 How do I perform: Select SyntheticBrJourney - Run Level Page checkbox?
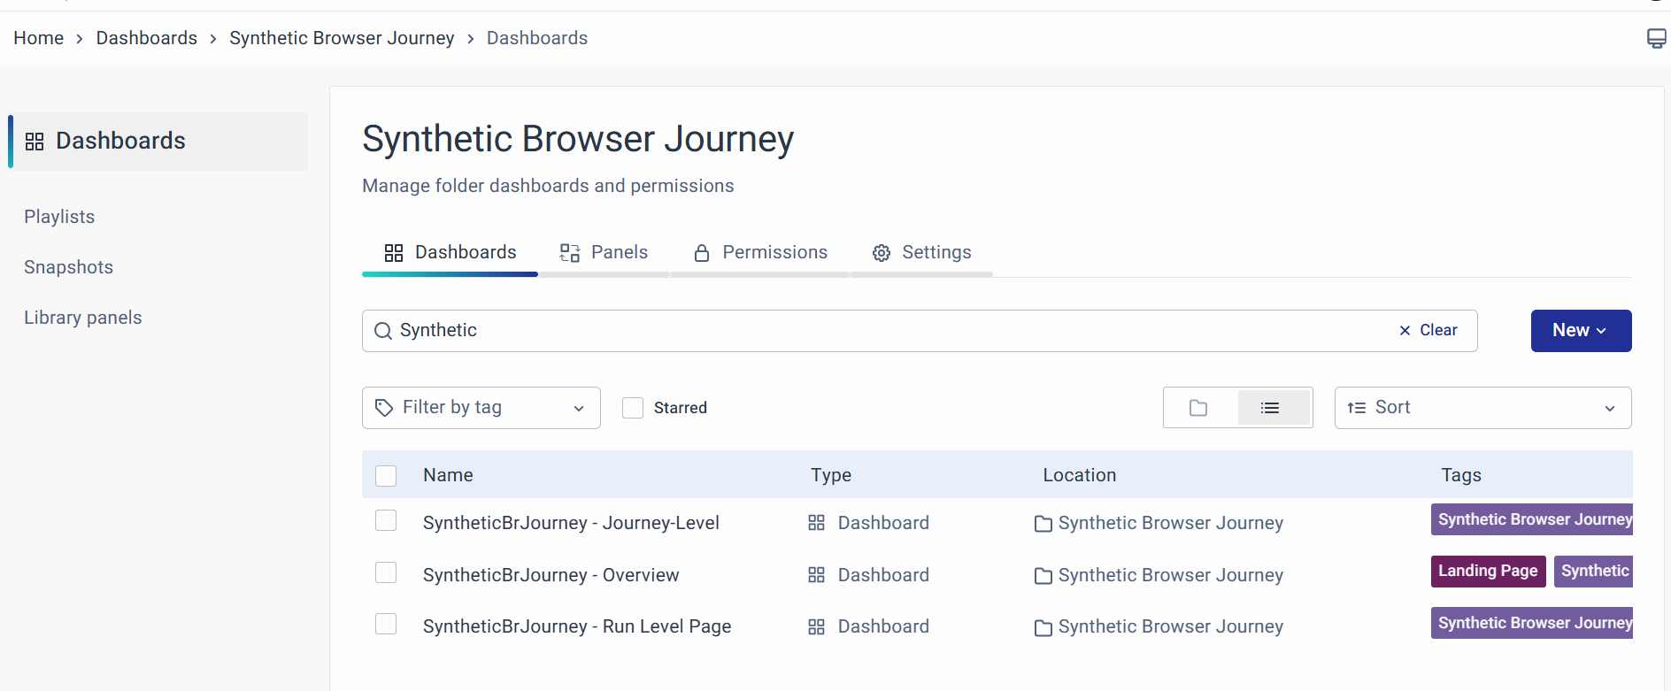[386, 625]
